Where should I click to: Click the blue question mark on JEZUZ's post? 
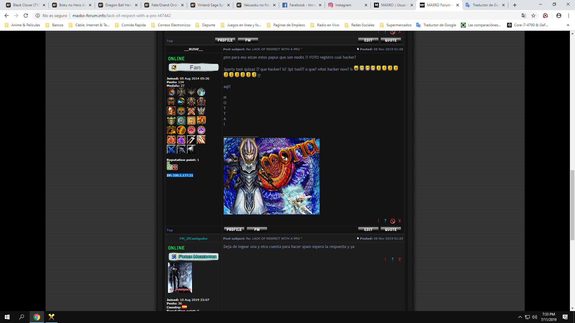(385, 221)
